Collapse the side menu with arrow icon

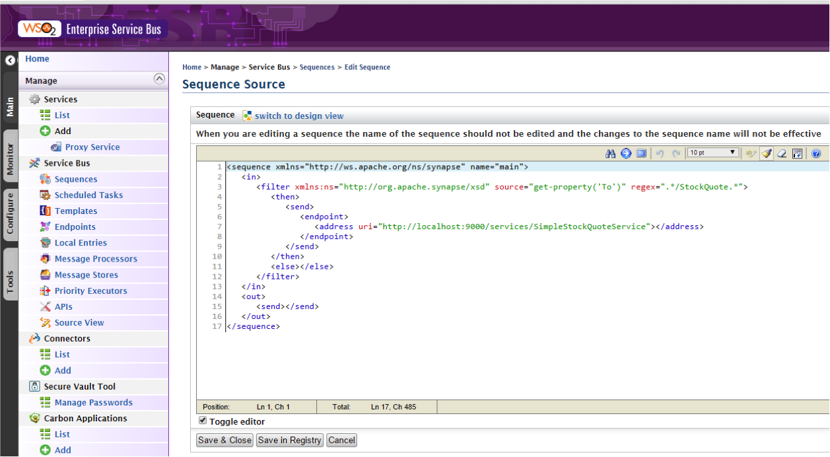pos(10,60)
